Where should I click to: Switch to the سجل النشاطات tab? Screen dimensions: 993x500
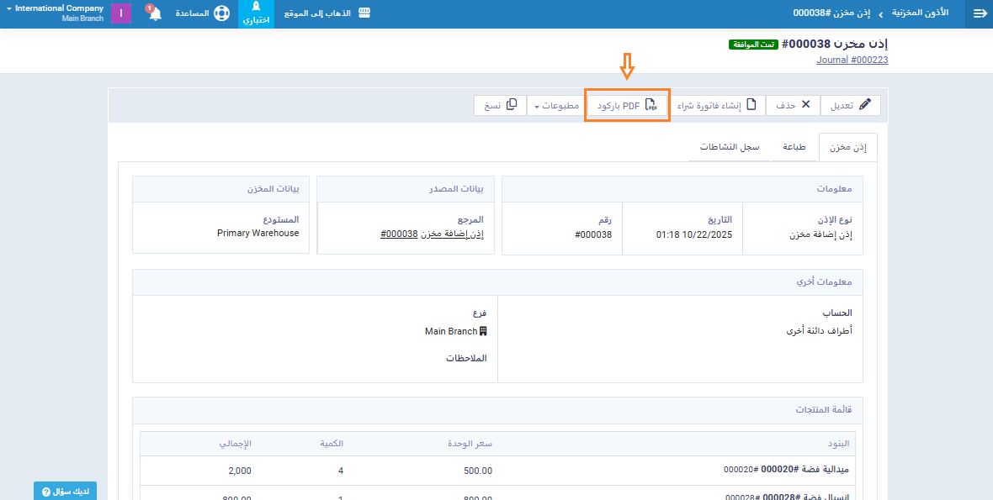pos(729,147)
